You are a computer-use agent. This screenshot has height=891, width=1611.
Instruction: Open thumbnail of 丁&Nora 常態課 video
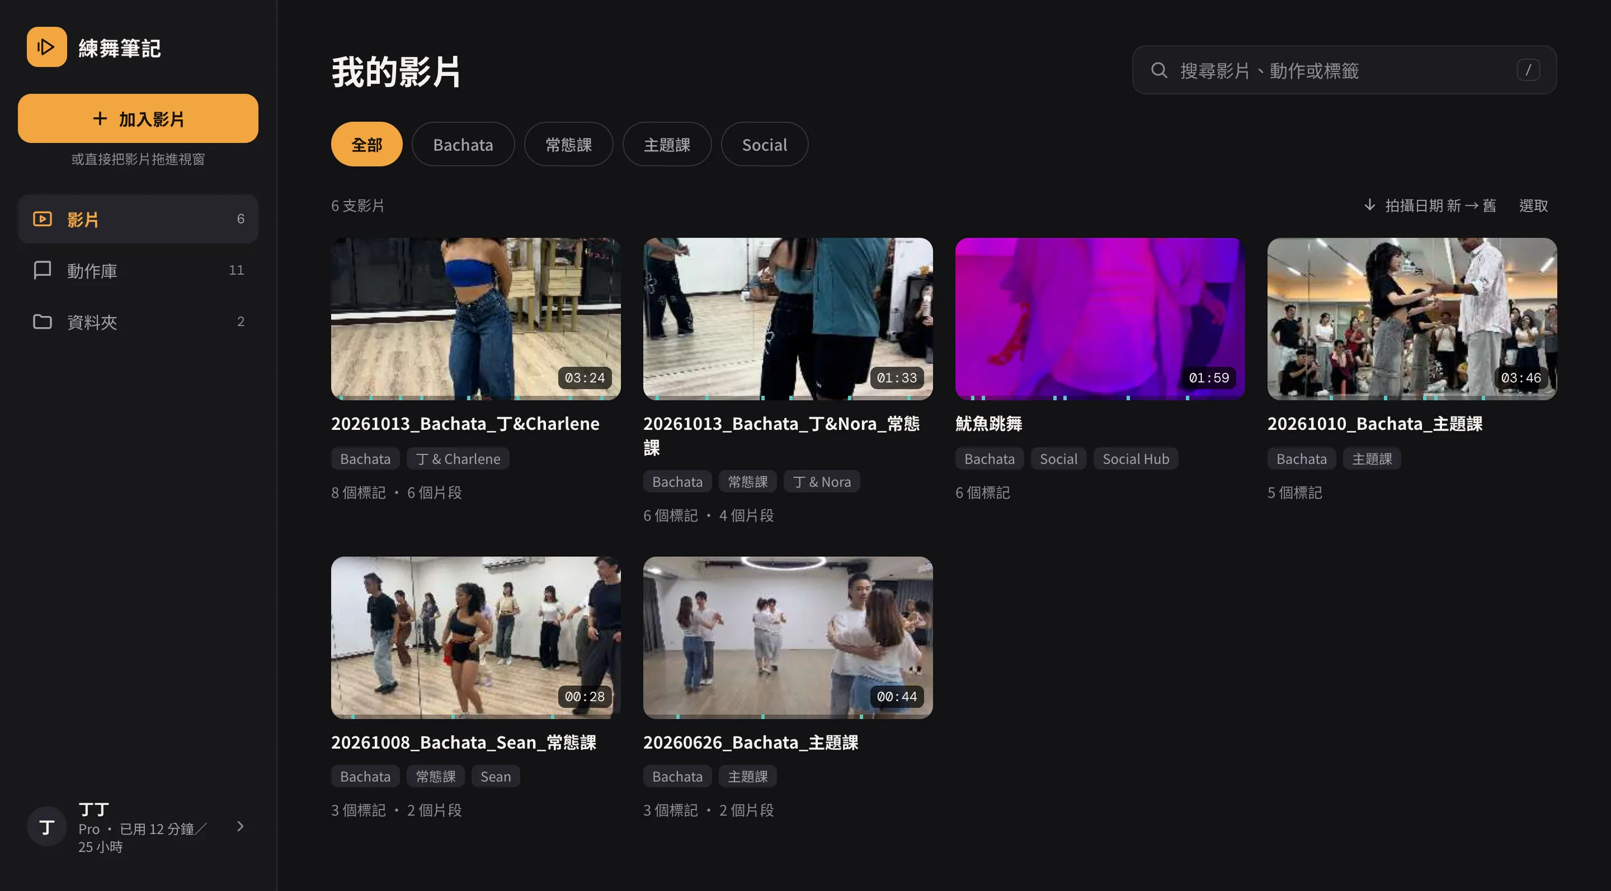(788, 319)
